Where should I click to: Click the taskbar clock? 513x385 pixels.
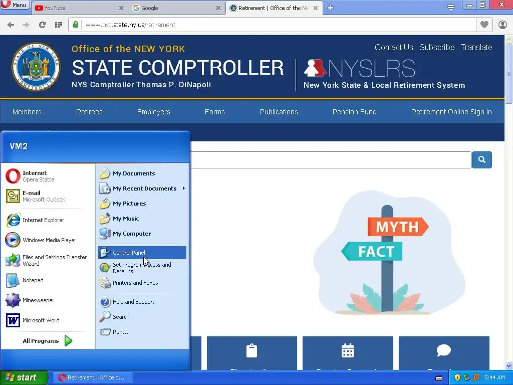coord(494,377)
